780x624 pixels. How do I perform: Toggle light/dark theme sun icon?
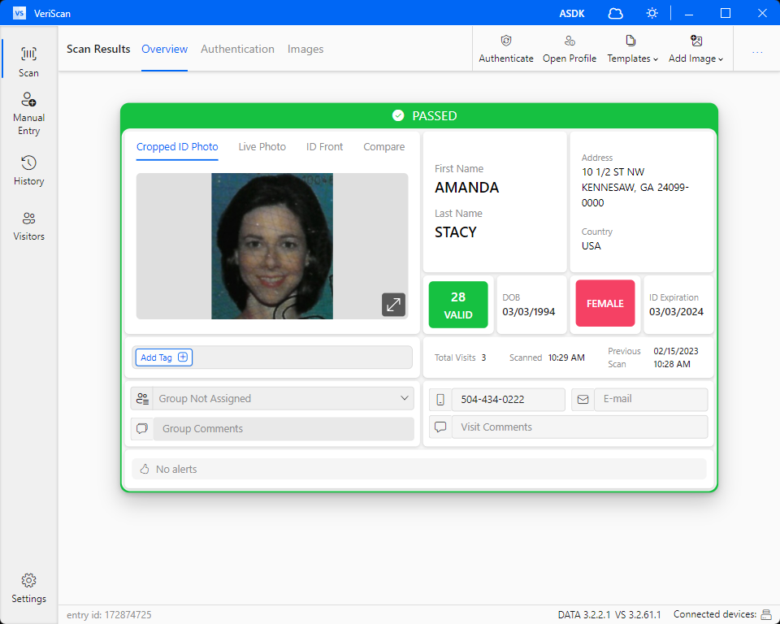(652, 14)
